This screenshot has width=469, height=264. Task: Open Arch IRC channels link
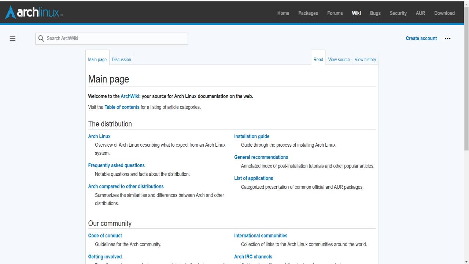tap(253, 257)
